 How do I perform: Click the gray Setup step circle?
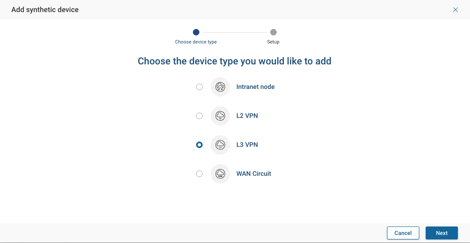273,32
